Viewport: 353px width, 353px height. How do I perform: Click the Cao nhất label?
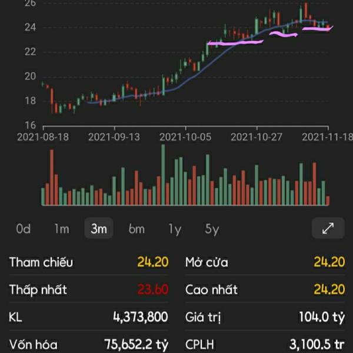click(x=211, y=289)
